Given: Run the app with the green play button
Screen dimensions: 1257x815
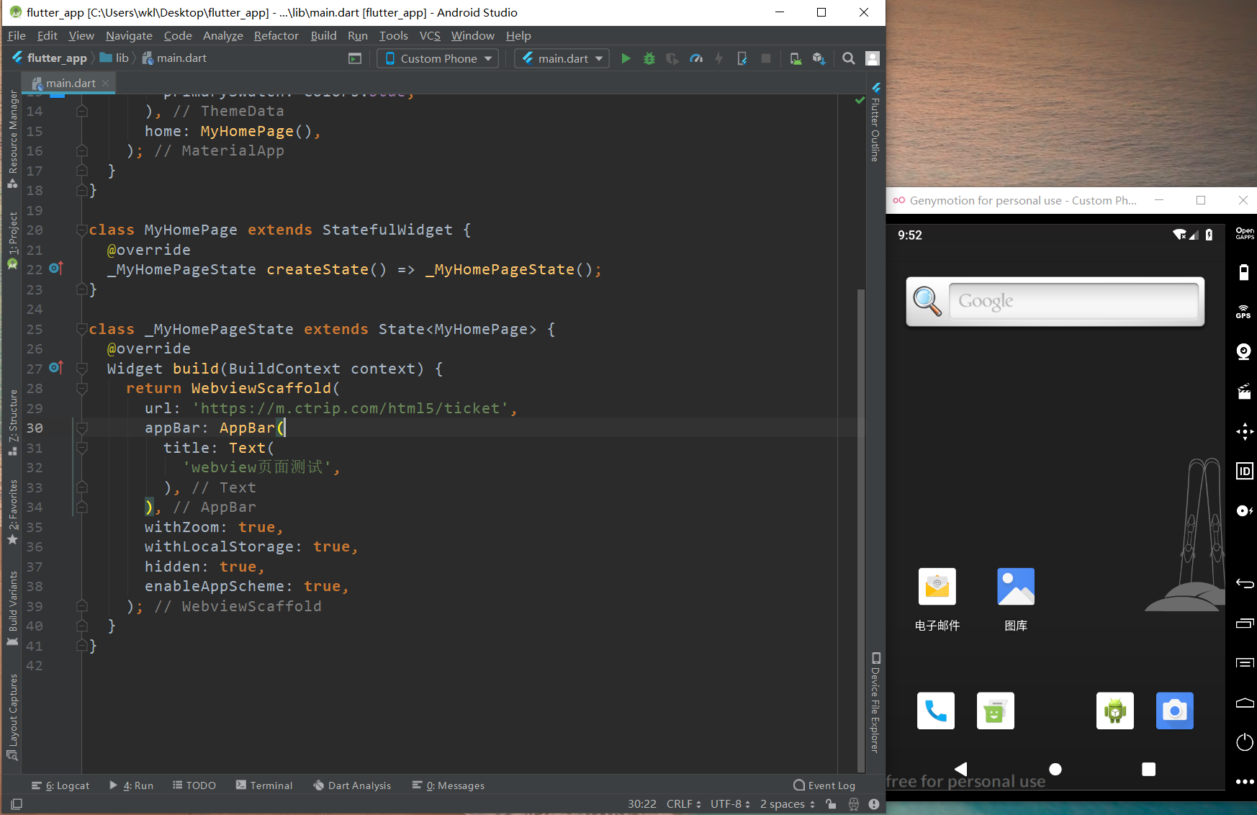Looking at the screenshot, I should (626, 58).
